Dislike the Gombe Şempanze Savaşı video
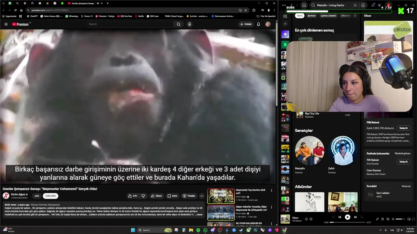 point(143,196)
